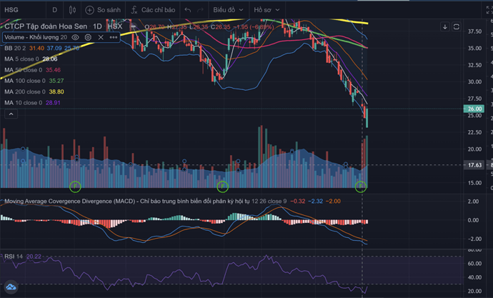493x298 pixels.
Task: Toggle Volume indicator visibility eye
Action: [x=76, y=36]
